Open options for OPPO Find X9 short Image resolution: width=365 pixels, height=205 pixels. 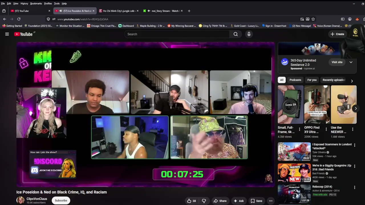(x=326, y=130)
